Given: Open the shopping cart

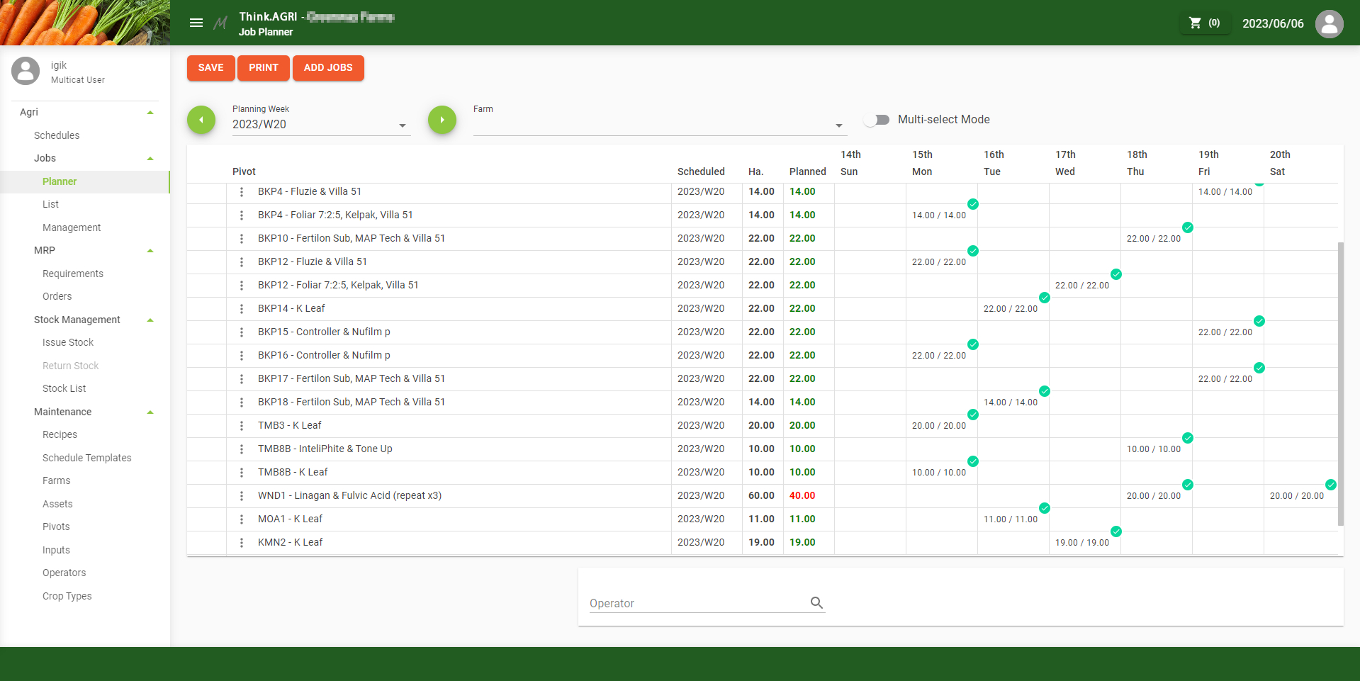Looking at the screenshot, I should pos(1203,23).
